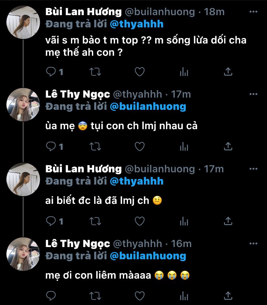Open more options on the 'ủa mẹ' tweet
This screenshot has width=267, height=305.
[x=254, y=94]
